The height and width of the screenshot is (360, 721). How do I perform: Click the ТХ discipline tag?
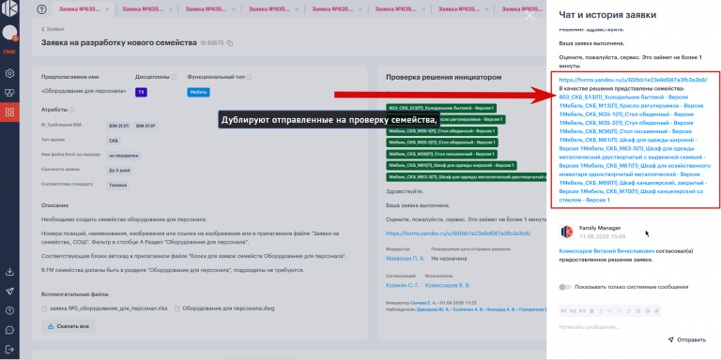[x=141, y=92]
